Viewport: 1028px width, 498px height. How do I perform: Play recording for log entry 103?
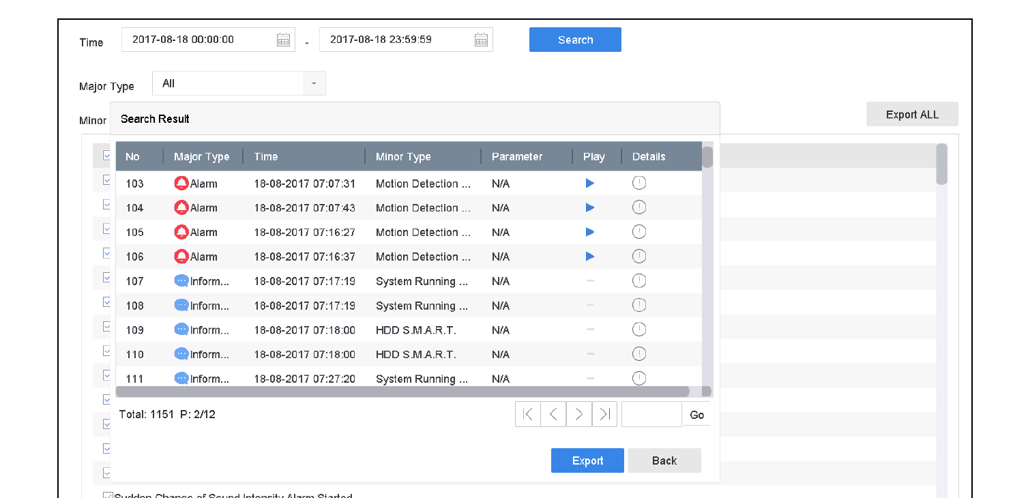click(x=590, y=183)
